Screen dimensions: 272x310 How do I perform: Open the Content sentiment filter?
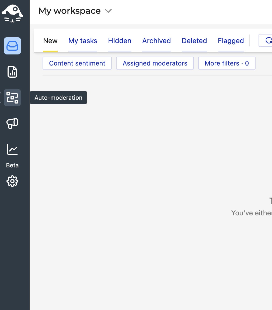(x=77, y=63)
